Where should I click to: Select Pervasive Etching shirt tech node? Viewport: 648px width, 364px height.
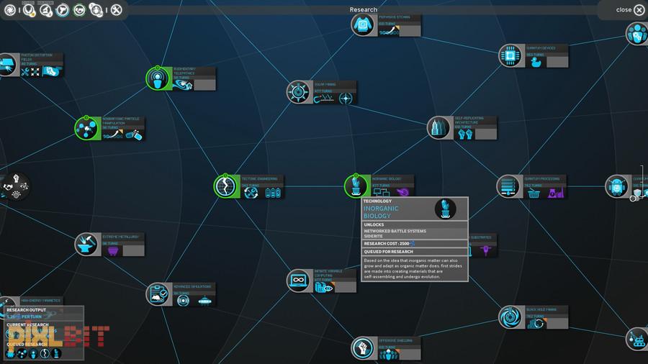click(x=362, y=24)
